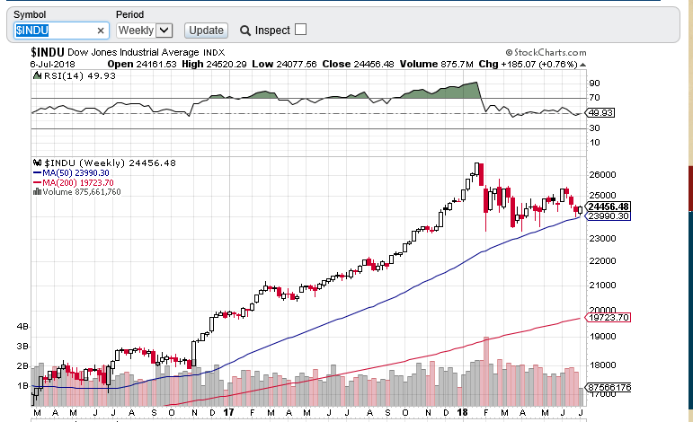Enable the Inspect checkbox
This screenshot has width=693, height=422.
[x=300, y=30]
